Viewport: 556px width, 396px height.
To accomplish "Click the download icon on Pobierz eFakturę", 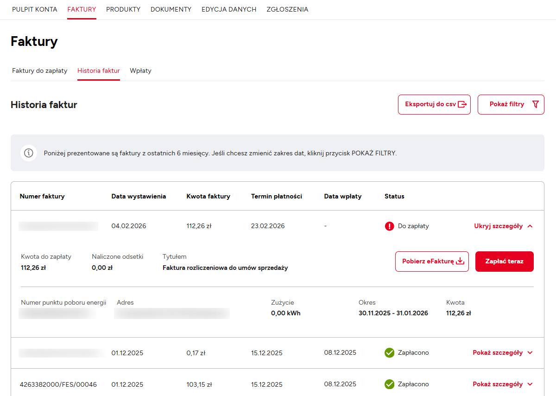I will [x=460, y=262].
